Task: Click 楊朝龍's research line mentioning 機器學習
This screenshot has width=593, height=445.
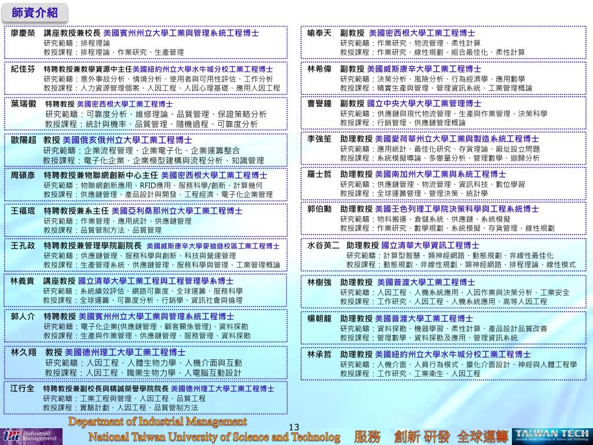Action: pyautogui.click(x=444, y=329)
